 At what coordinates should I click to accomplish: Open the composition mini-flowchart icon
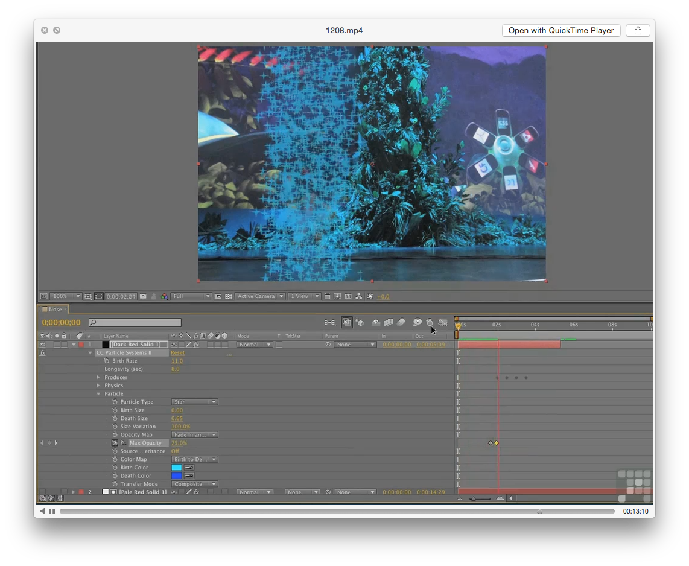(x=329, y=323)
